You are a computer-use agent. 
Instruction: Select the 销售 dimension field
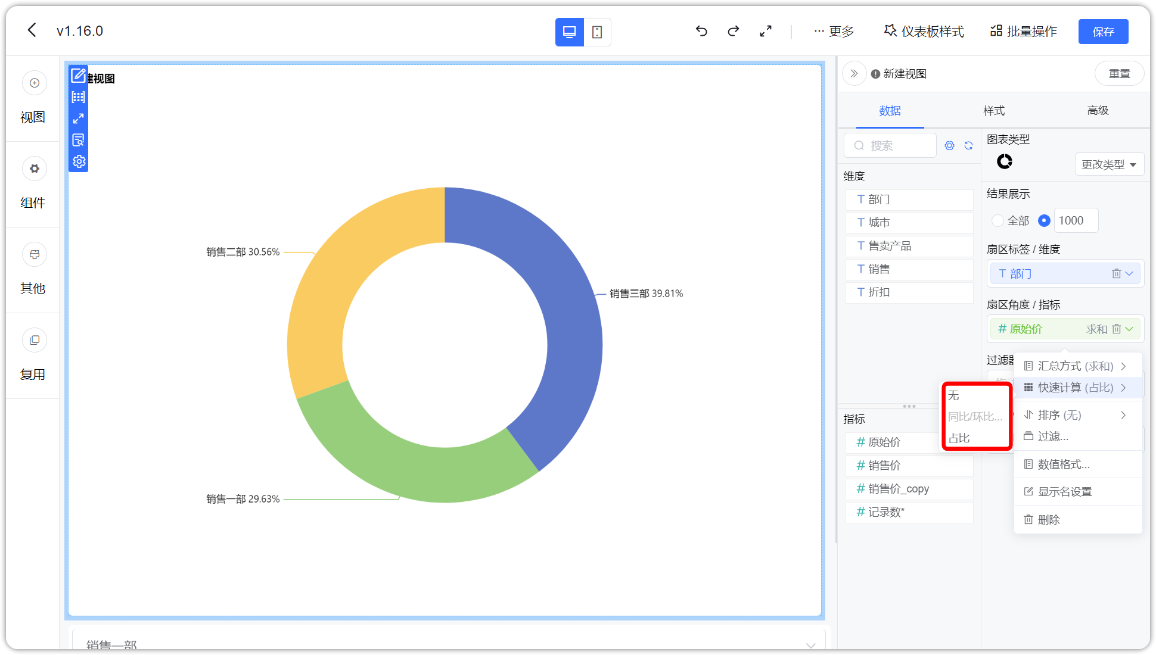coord(909,269)
